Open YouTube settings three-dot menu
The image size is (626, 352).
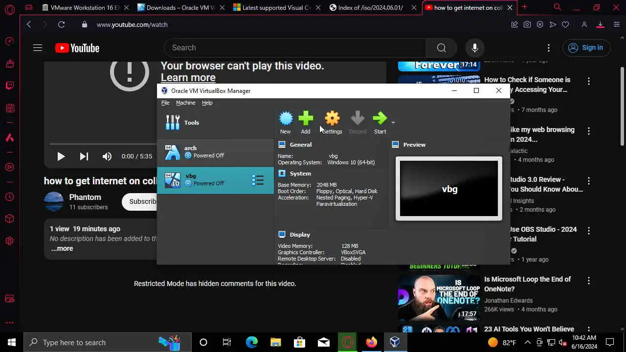coord(549,47)
